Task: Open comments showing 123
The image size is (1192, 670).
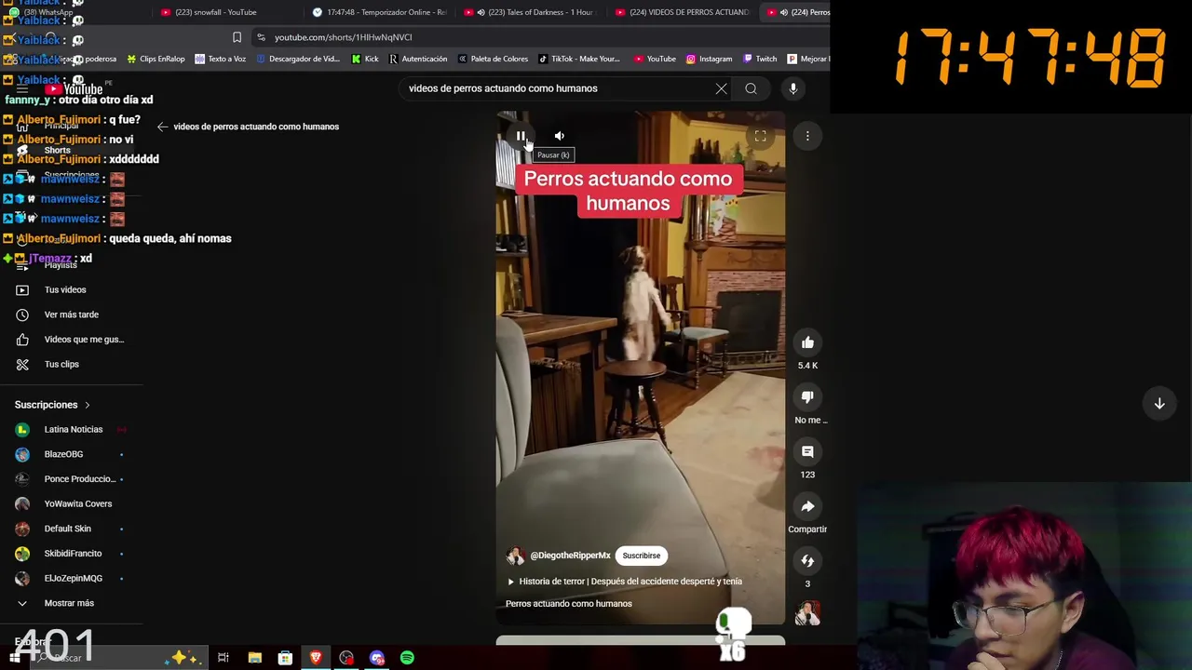Action: tap(807, 452)
